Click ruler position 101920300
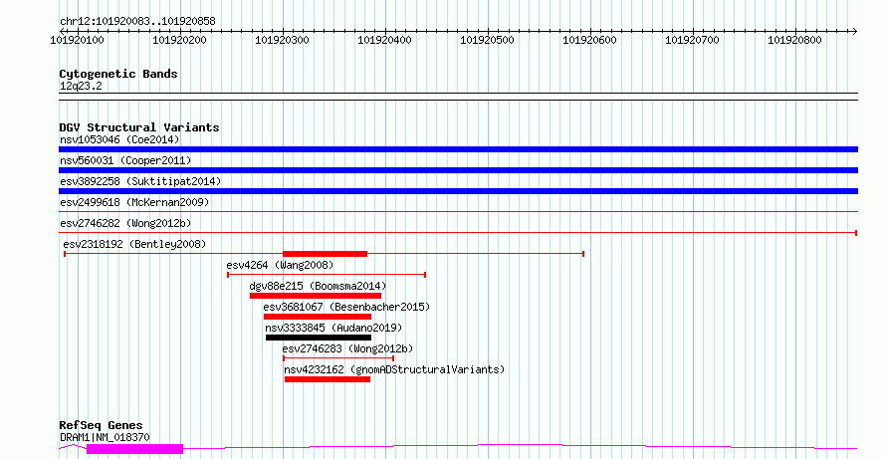The image size is (886, 459). (282, 40)
